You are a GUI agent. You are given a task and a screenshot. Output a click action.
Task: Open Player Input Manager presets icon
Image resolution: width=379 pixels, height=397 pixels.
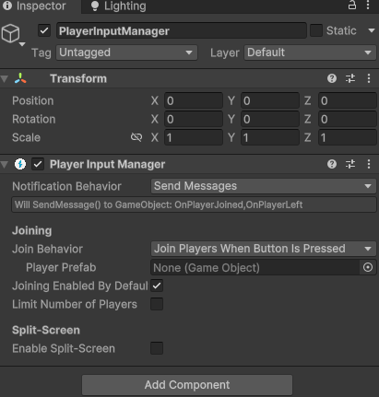(350, 164)
